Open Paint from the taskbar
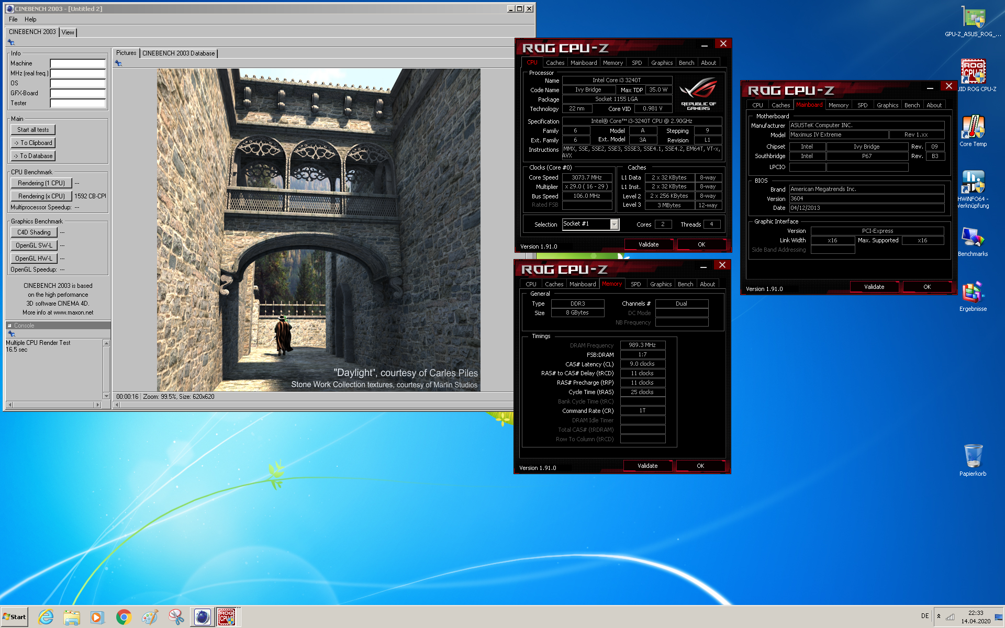The height and width of the screenshot is (628, 1005). click(150, 618)
